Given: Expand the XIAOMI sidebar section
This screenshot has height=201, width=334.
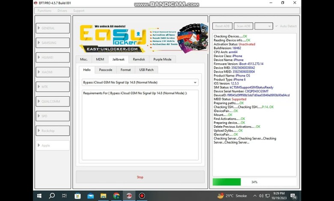Looking at the screenshot, I should click(x=53, y=72).
